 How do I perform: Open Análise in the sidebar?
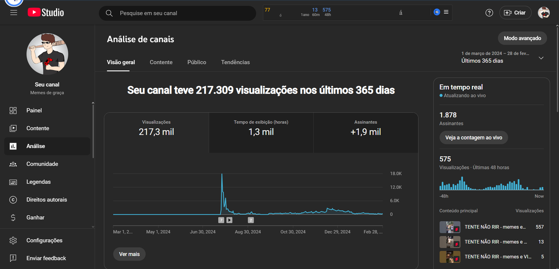47,146
